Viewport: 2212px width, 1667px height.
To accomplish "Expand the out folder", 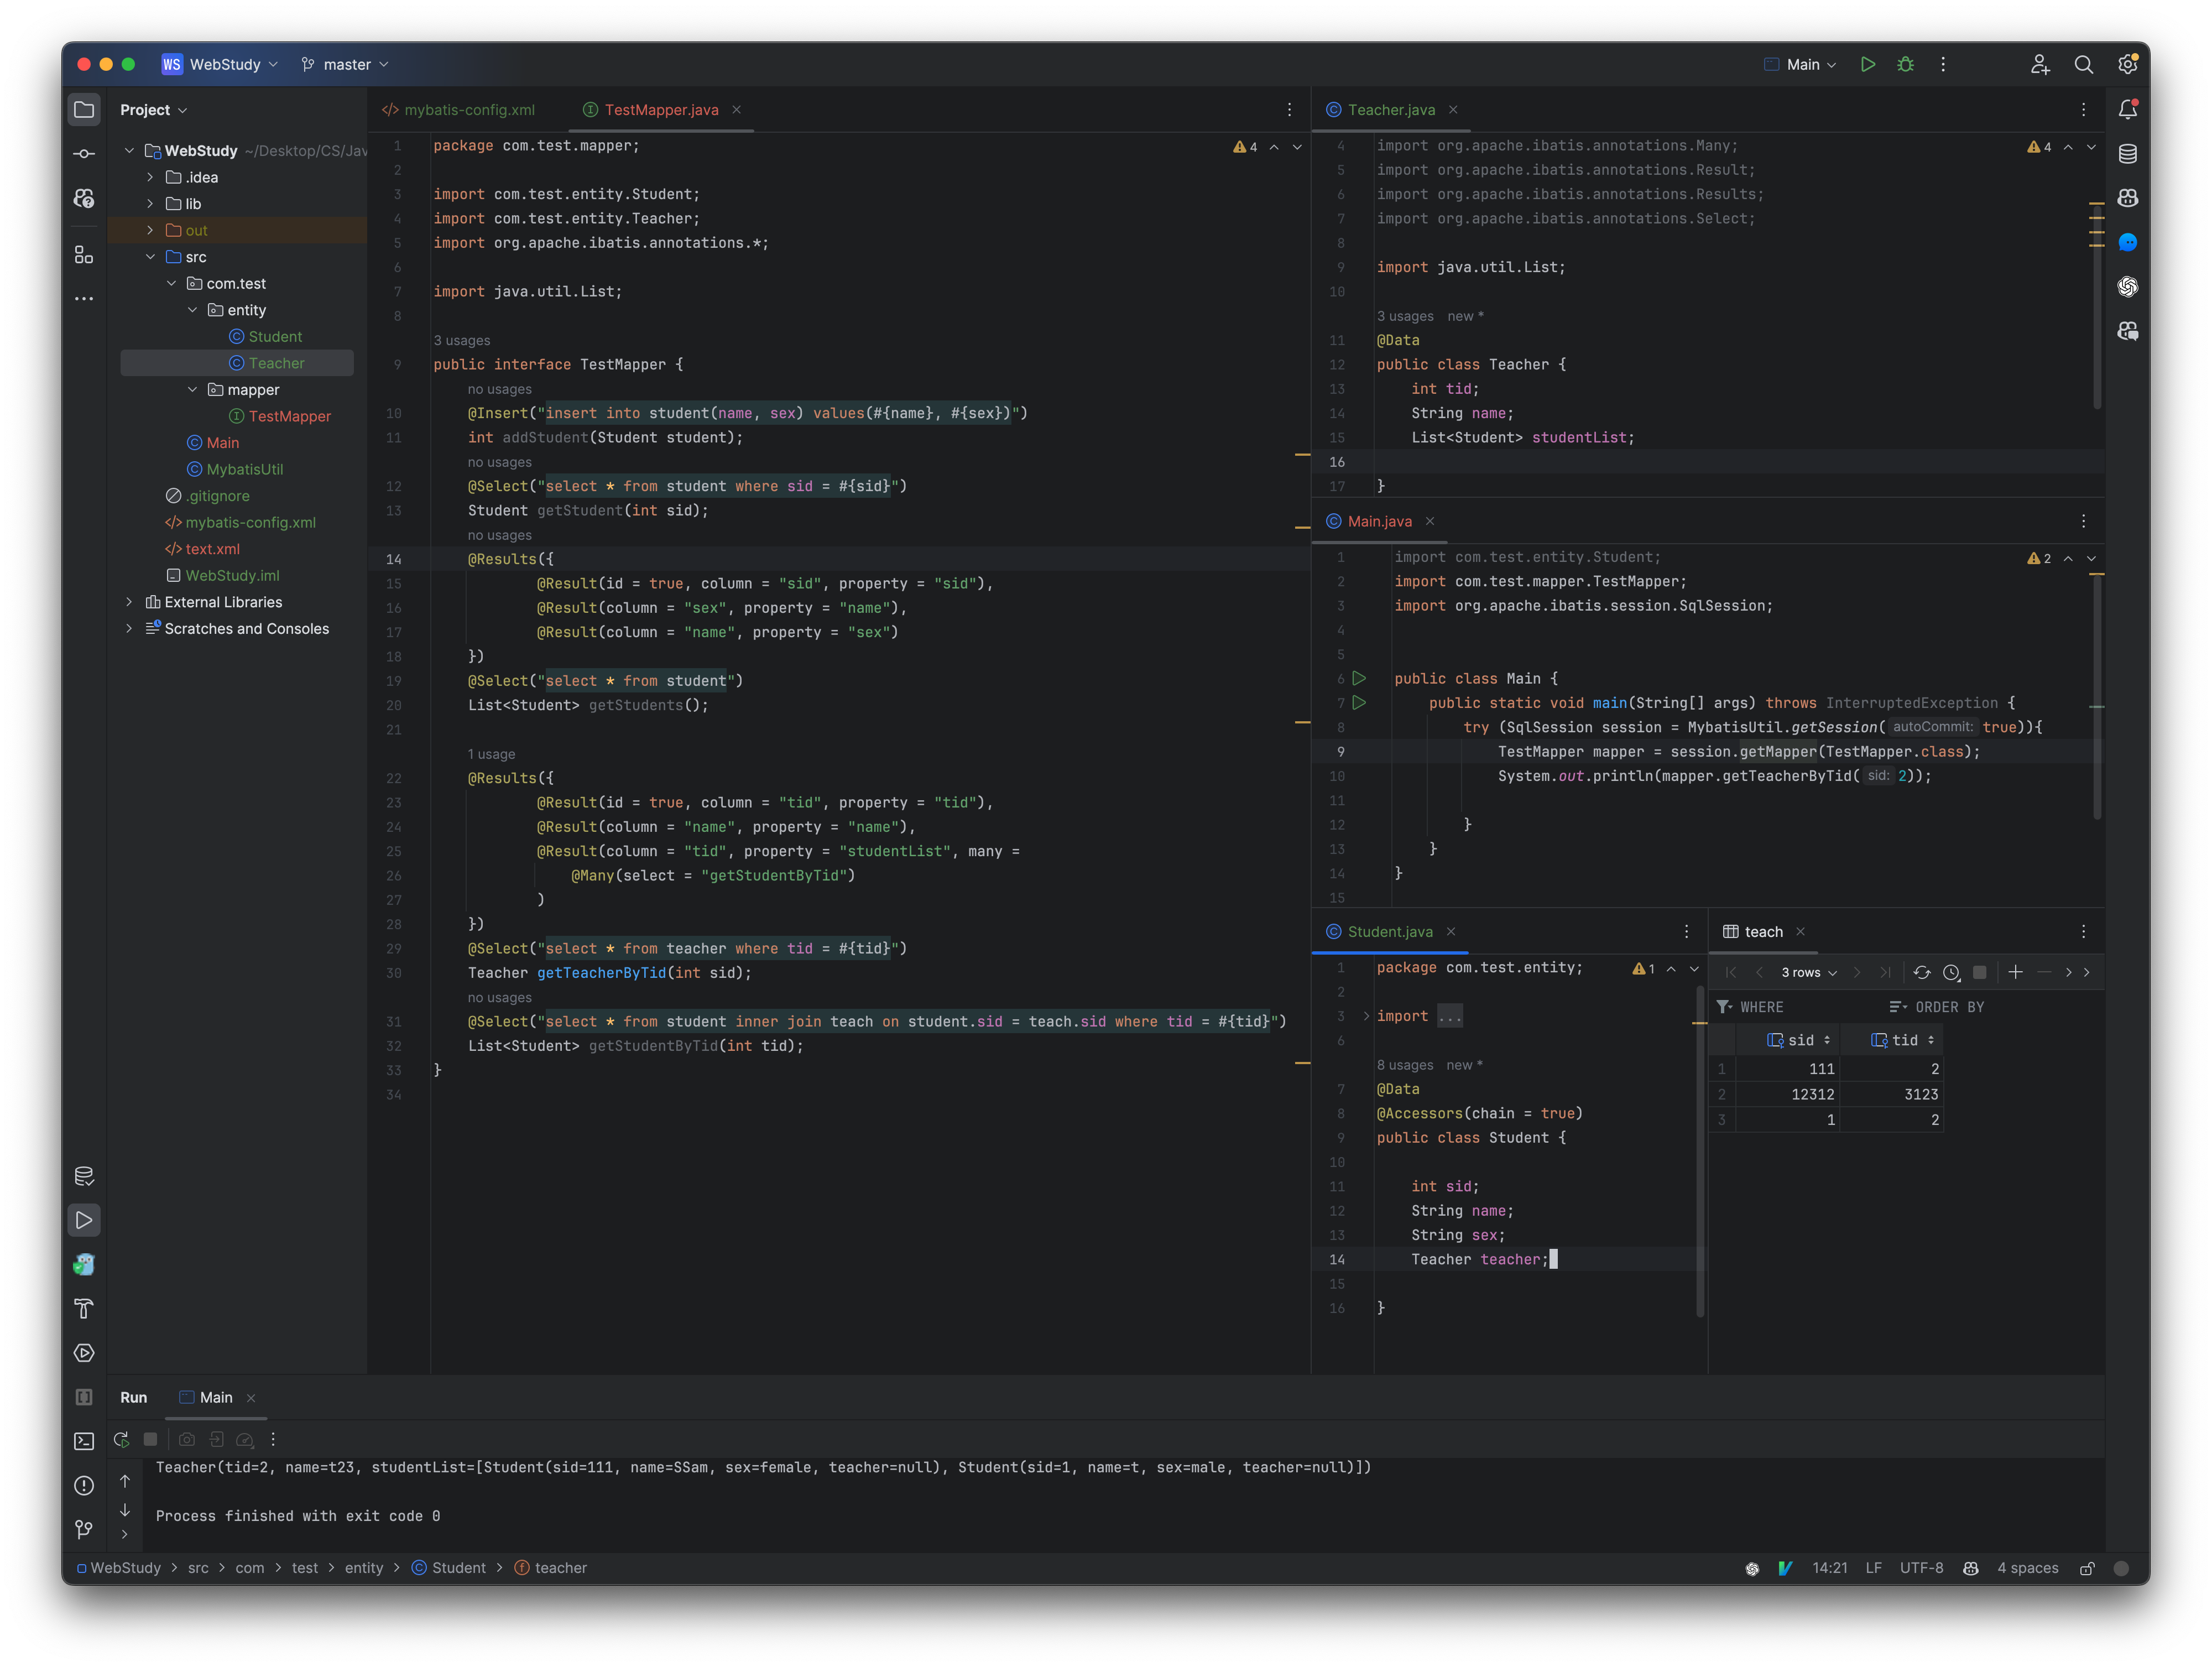I will click(150, 230).
